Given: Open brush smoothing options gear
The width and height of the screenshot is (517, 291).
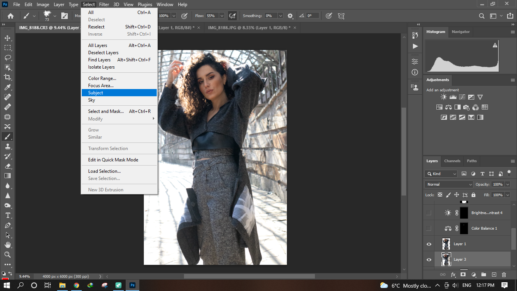Looking at the screenshot, I should coord(290,16).
